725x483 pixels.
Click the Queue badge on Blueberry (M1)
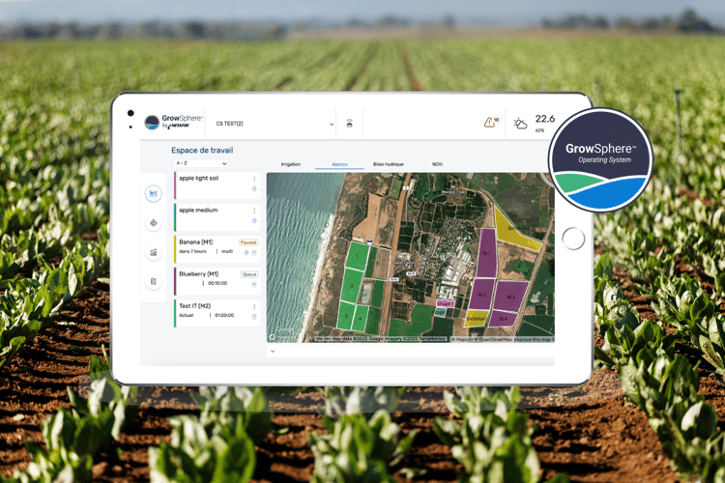coord(248,274)
